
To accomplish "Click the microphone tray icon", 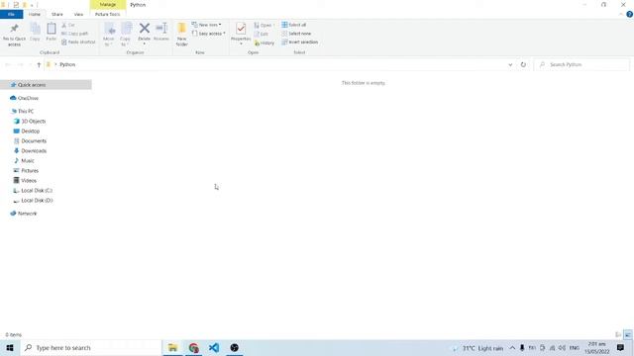I will coord(522,347).
